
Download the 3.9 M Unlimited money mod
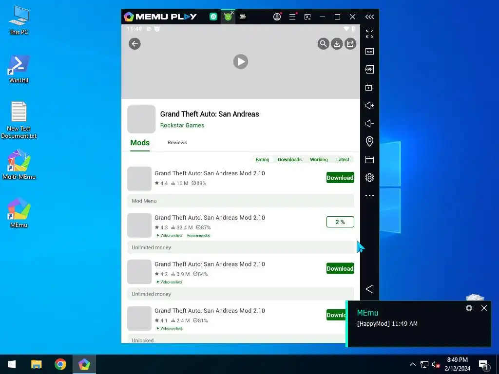(x=340, y=268)
